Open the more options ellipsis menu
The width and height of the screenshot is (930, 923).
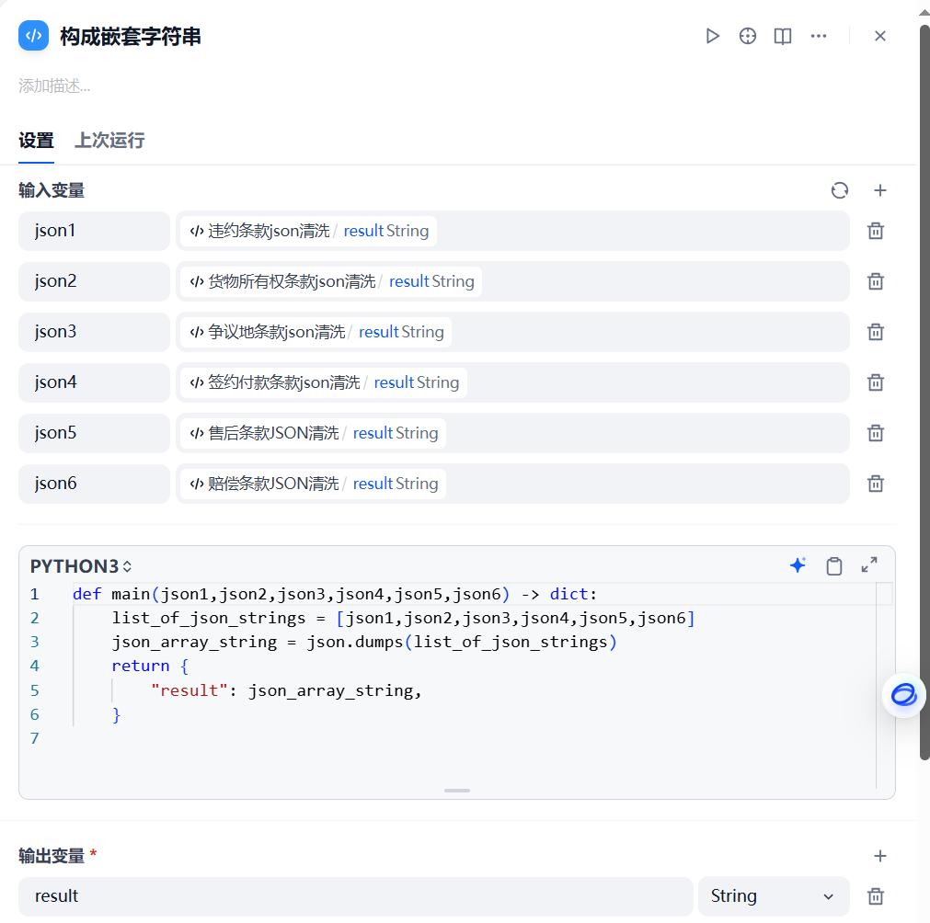(x=819, y=36)
